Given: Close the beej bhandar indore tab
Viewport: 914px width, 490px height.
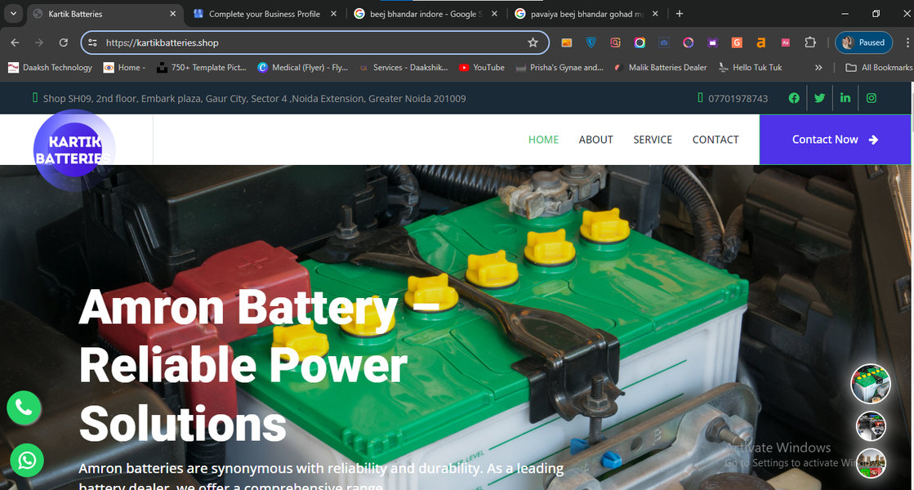Looking at the screenshot, I should pos(494,13).
